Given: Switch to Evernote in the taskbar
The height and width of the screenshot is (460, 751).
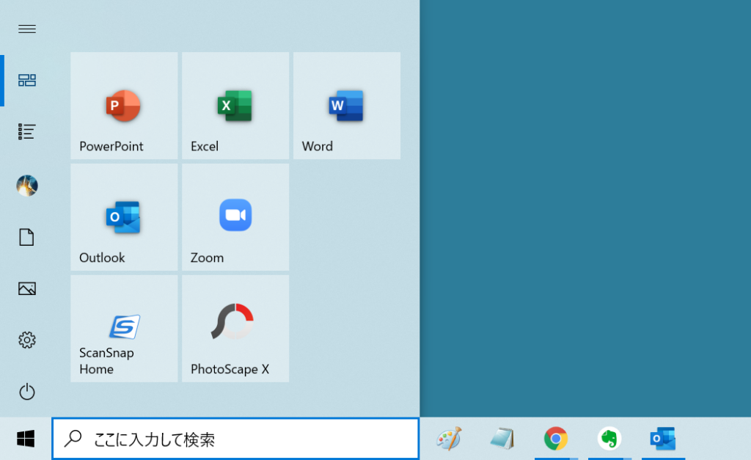Looking at the screenshot, I should 609,439.
